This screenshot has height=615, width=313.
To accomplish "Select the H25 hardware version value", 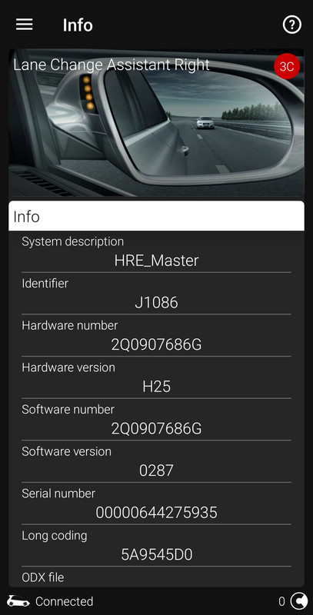I will (157, 387).
